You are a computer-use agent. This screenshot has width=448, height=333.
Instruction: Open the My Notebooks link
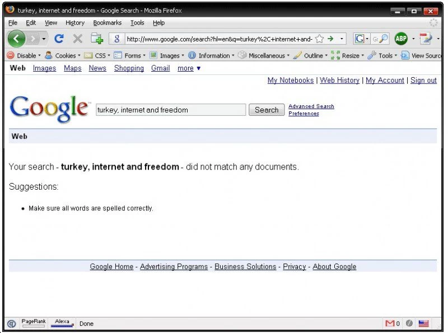[x=291, y=80]
